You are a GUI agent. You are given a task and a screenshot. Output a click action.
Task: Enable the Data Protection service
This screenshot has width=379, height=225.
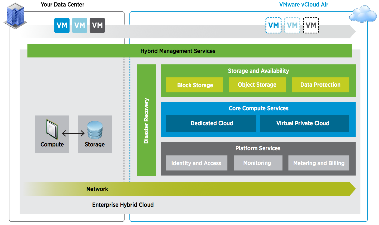click(321, 85)
